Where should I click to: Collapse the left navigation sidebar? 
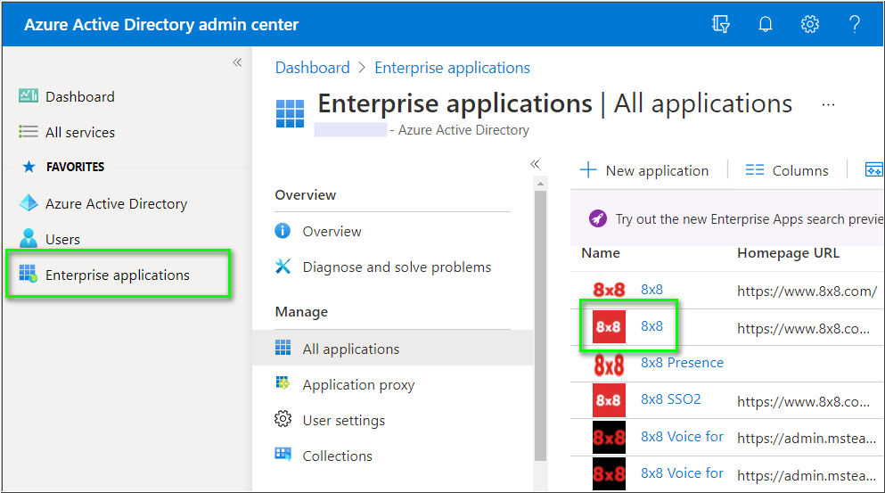click(237, 62)
